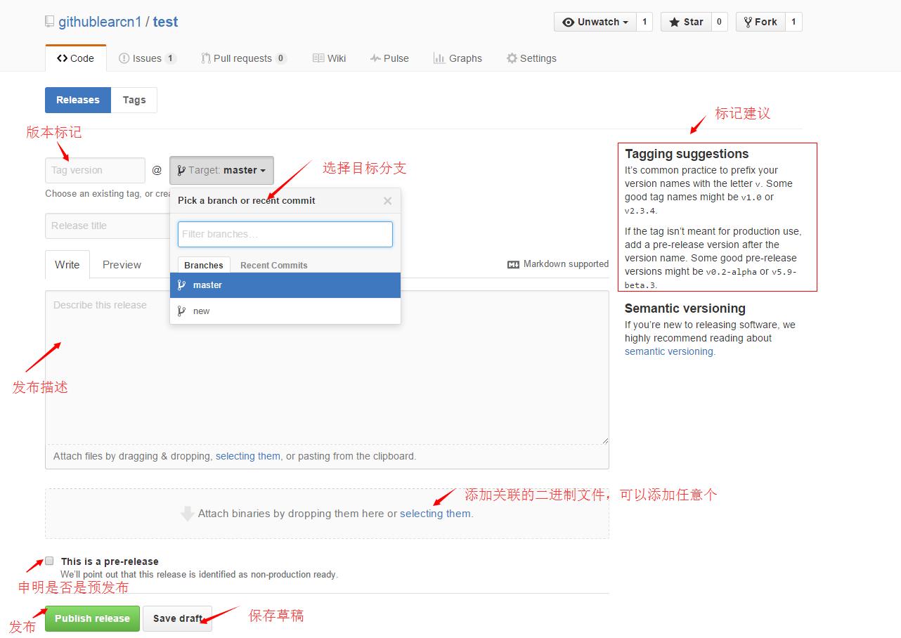The width and height of the screenshot is (901, 638).
Task: Enable the 'This is a pre-release' checkbox
Action: click(49, 560)
